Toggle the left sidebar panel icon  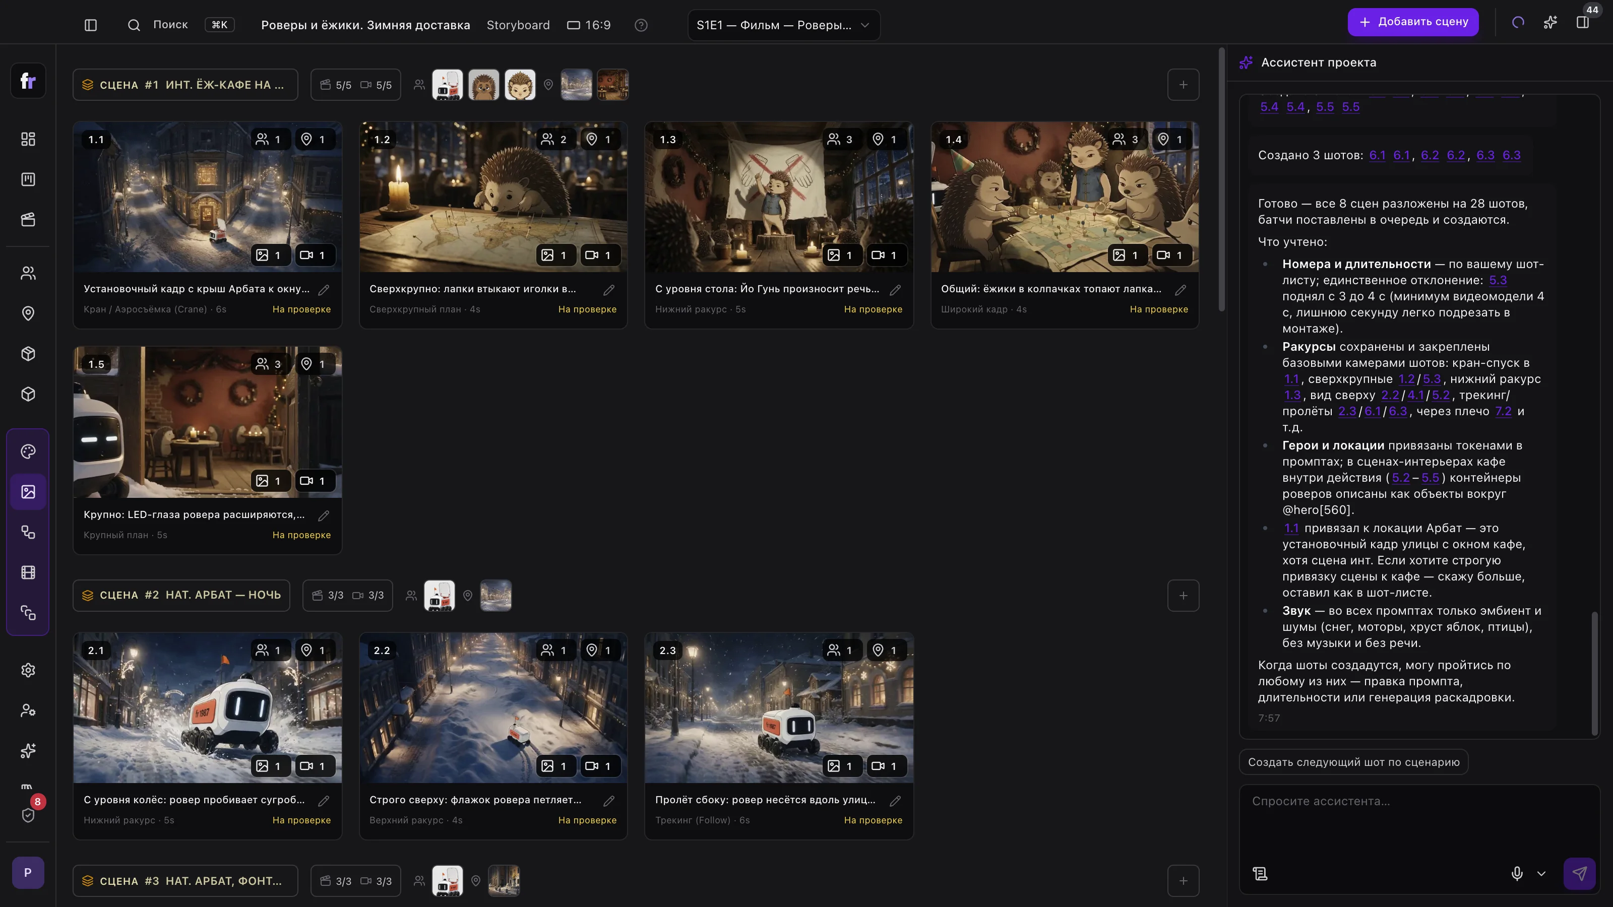point(90,25)
